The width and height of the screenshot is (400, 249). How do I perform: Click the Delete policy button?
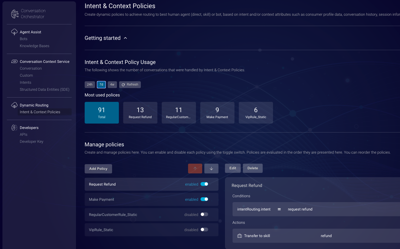[253, 168]
